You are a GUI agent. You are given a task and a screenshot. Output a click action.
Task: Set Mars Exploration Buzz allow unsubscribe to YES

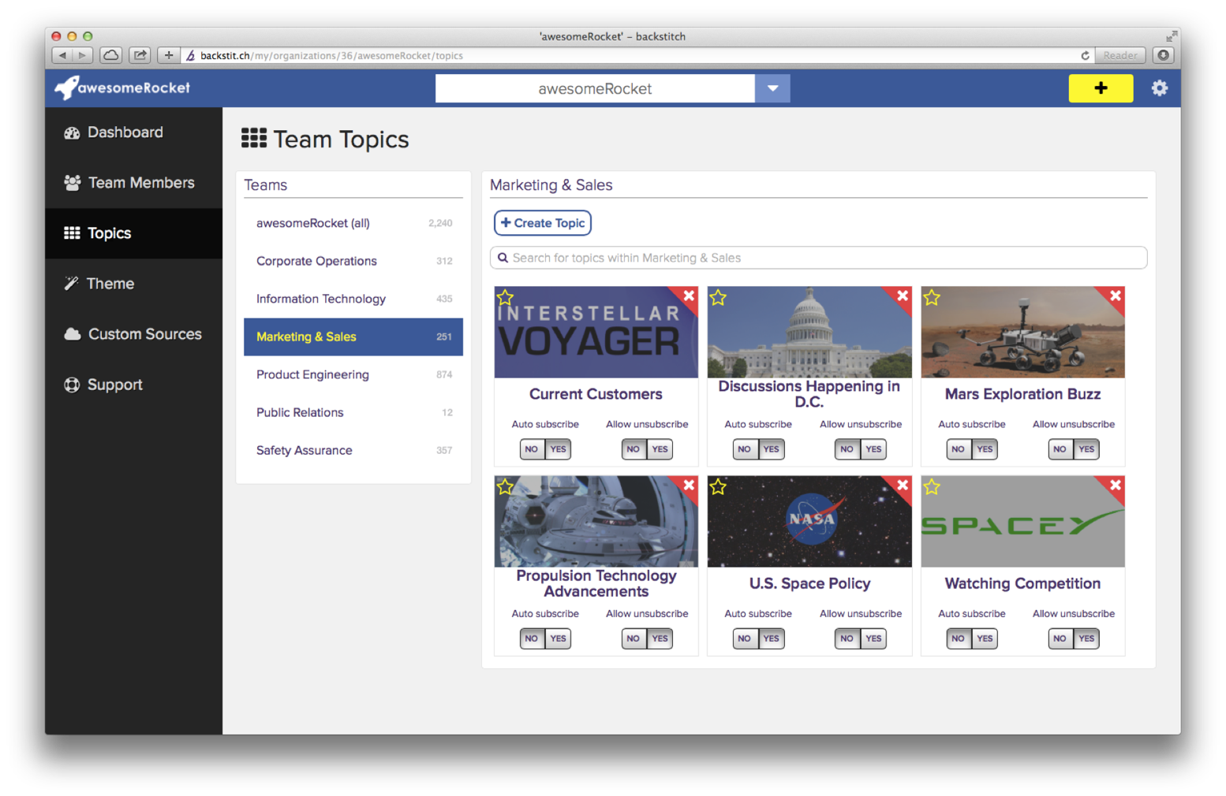[x=1086, y=449]
